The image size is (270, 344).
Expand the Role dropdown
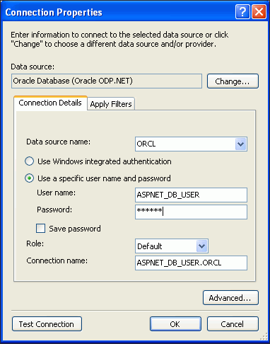tap(201, 246)
